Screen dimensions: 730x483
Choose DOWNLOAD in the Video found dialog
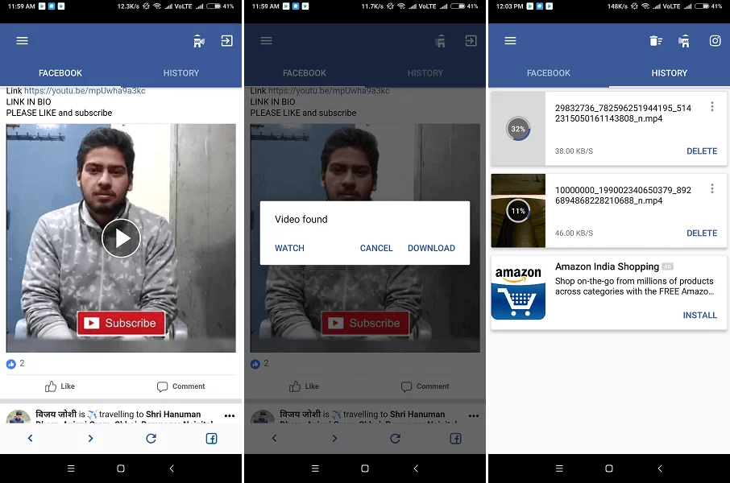(x=431, y=248)
